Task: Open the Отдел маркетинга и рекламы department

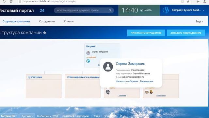Action: point(83,77)
